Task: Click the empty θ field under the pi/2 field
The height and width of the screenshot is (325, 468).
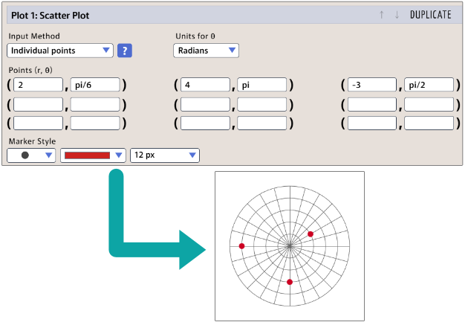Action: click(429, 105)
